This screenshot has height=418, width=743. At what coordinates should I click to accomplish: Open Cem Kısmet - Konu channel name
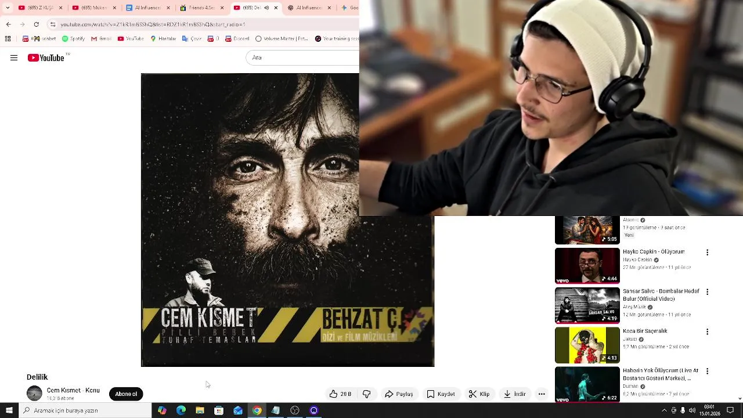(73, 391)
